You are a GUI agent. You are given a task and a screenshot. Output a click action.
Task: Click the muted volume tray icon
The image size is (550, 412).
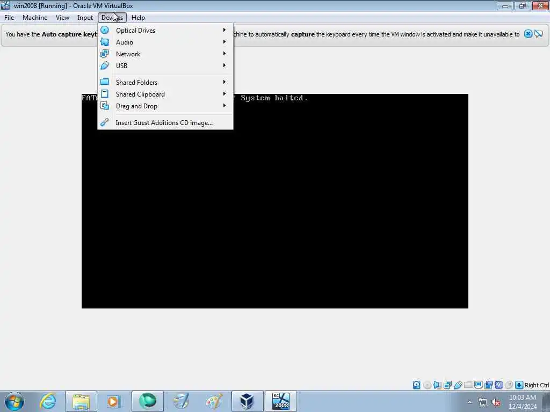pos(496,402)
